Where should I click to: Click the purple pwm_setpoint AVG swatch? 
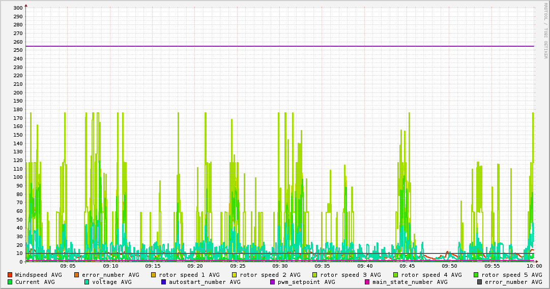coord(272,282)
